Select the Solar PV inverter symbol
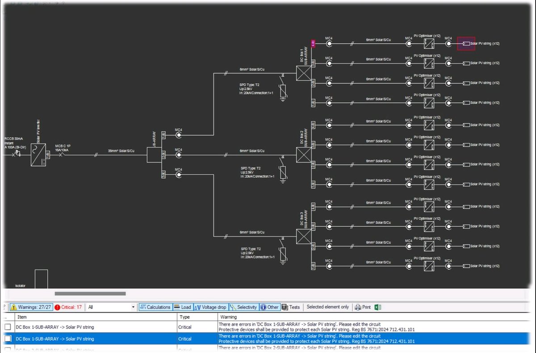 pyautogui.click(x=38, y=155)
